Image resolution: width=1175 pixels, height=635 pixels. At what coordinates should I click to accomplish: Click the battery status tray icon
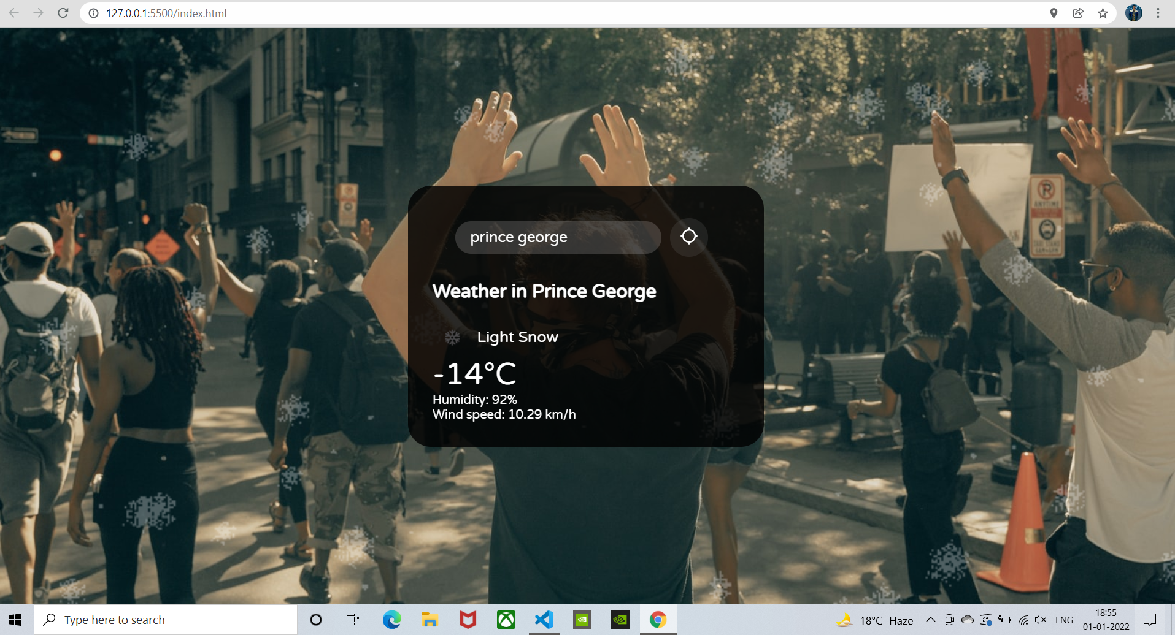point(1004,620)
